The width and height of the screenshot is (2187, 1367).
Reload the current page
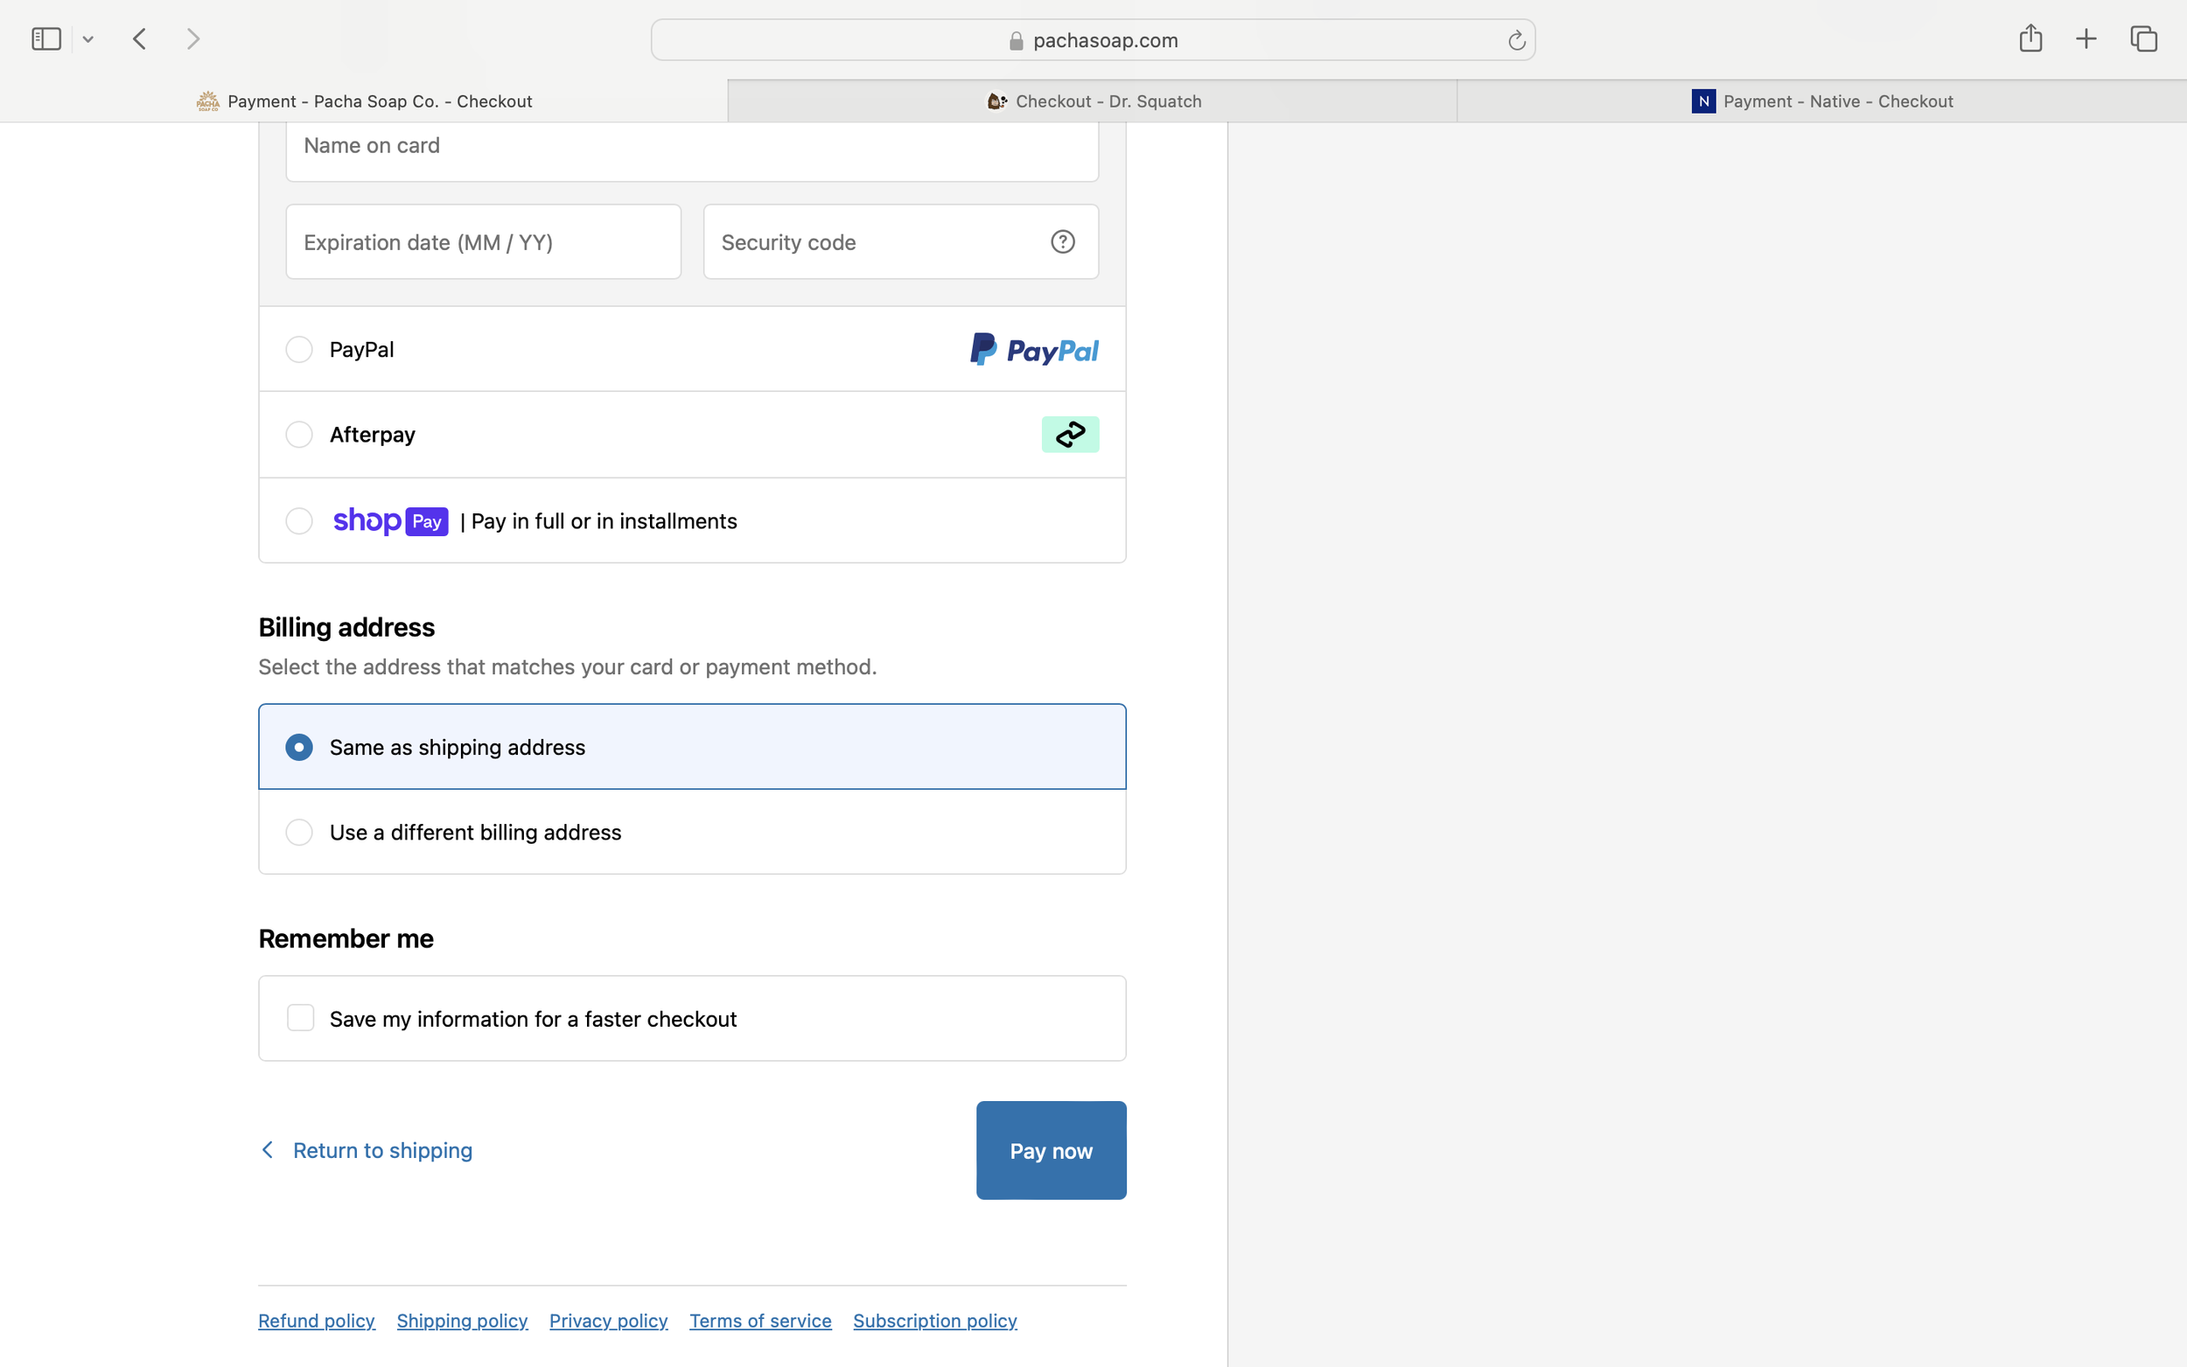click(1515, 39)
